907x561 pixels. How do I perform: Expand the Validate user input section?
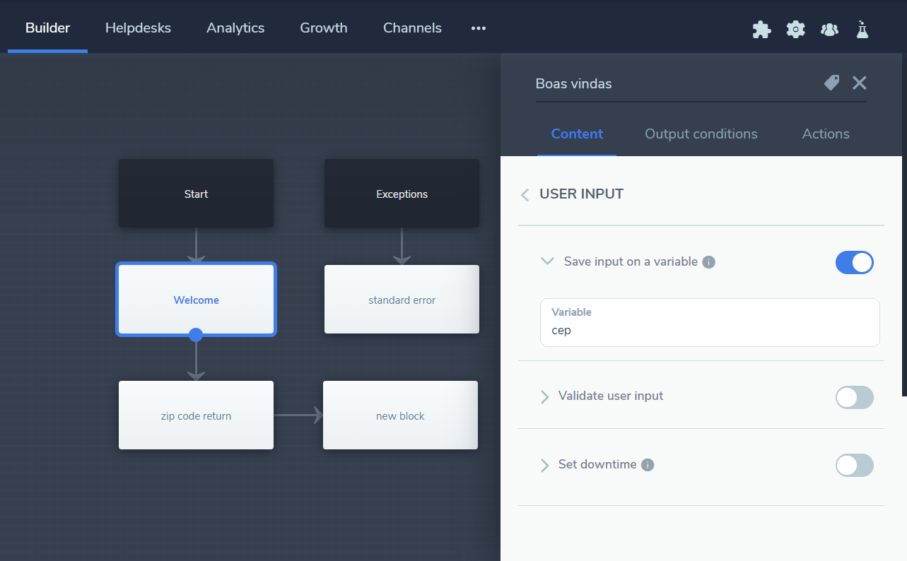pos(544,396)
